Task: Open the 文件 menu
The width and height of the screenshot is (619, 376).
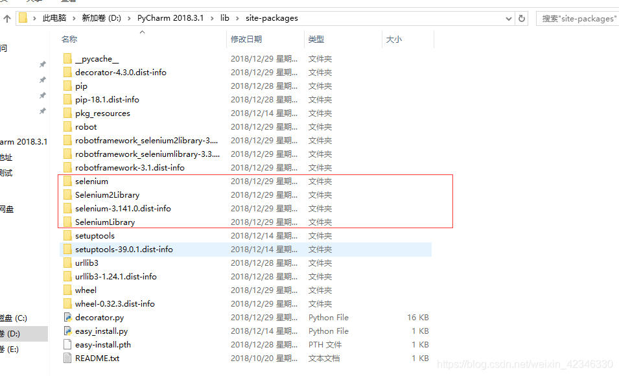Action: (6, 2)
